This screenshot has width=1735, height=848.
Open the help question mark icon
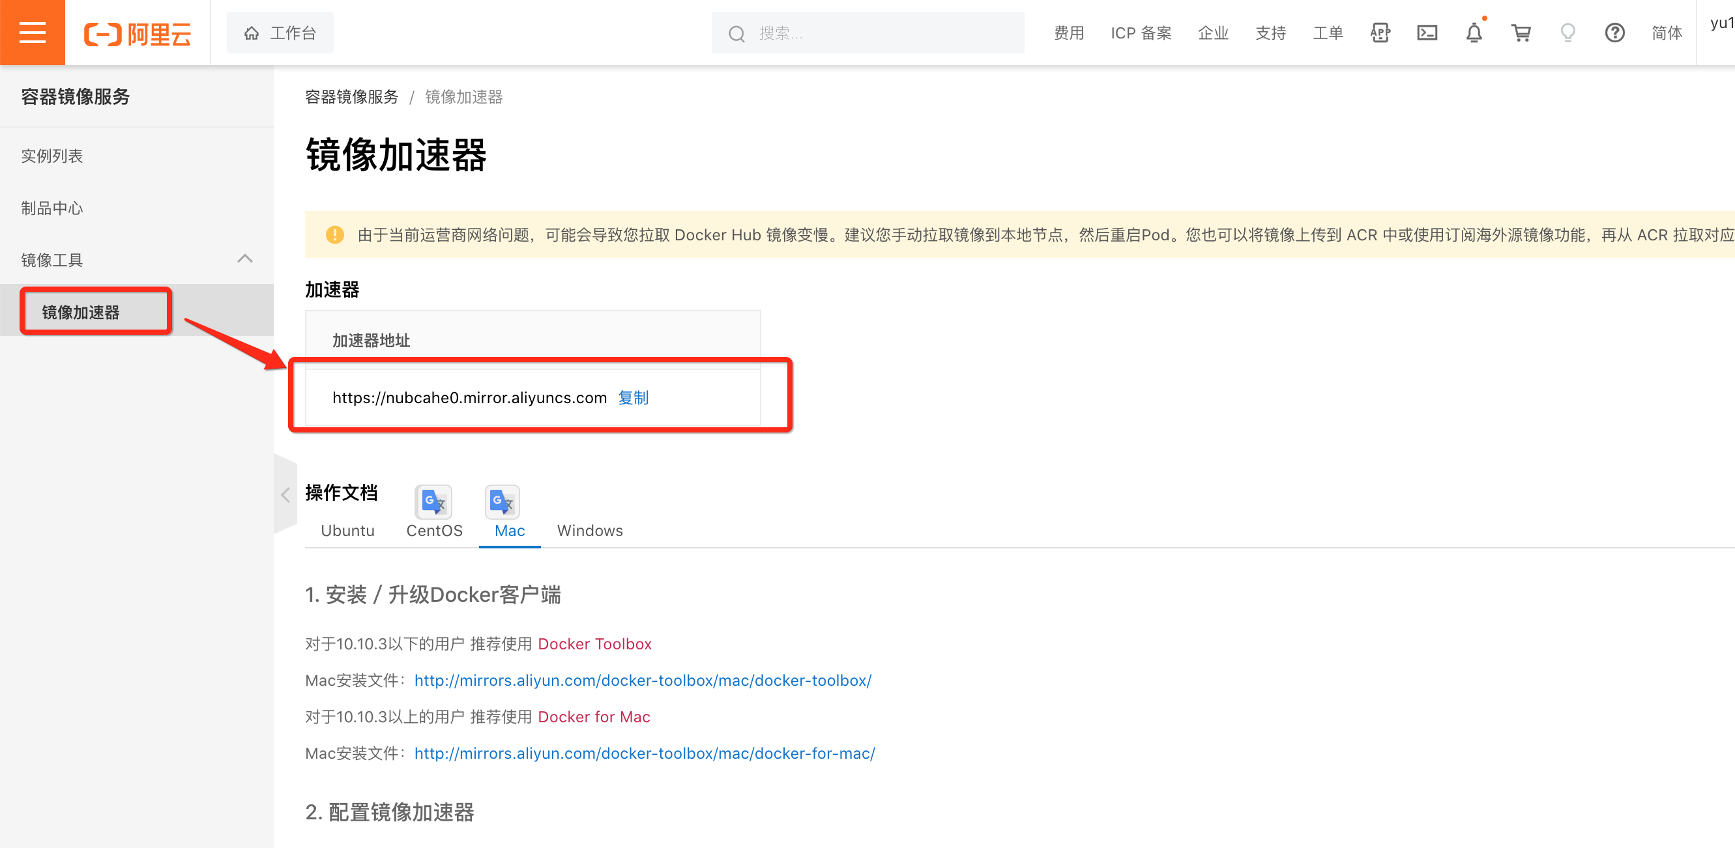pyautogui.click(x=1615, y=33)
